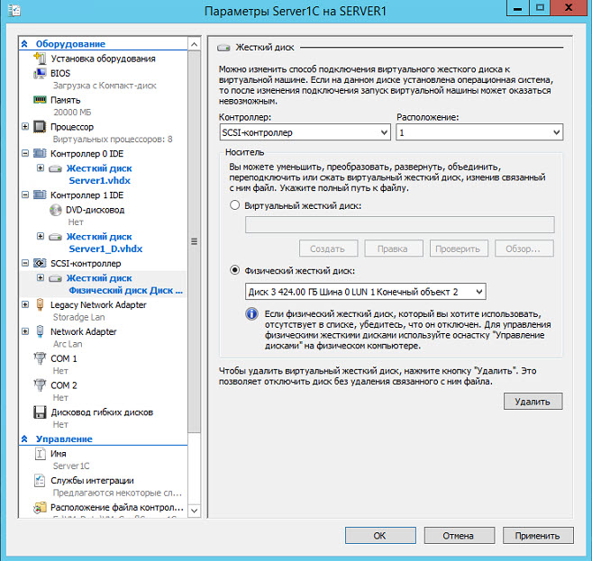The width and height of the screenshot is (592, 561).
Task: Collapse the Оборудование section header
Action: click(x=24, y=44)
